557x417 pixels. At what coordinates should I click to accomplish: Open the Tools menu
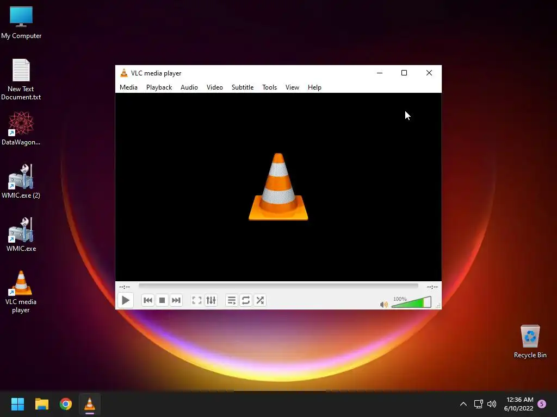pyautogui.click(x=270, y=87)
